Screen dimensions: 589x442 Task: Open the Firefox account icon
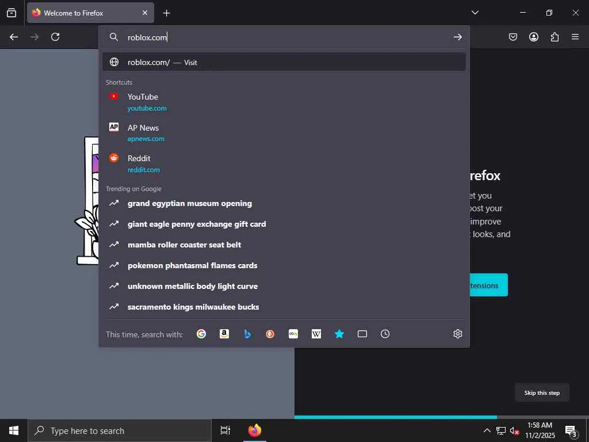coord(533,37)
